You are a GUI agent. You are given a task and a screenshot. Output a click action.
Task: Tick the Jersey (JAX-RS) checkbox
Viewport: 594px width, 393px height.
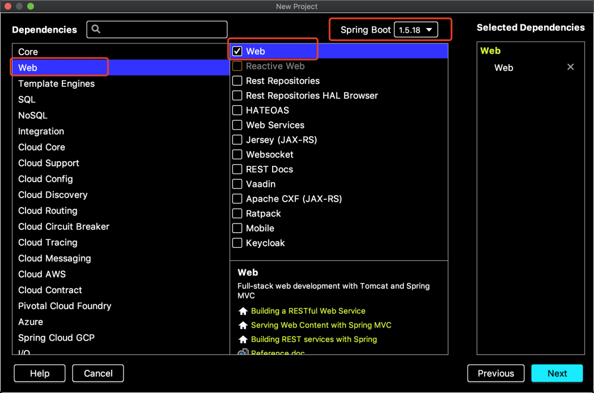237,140
